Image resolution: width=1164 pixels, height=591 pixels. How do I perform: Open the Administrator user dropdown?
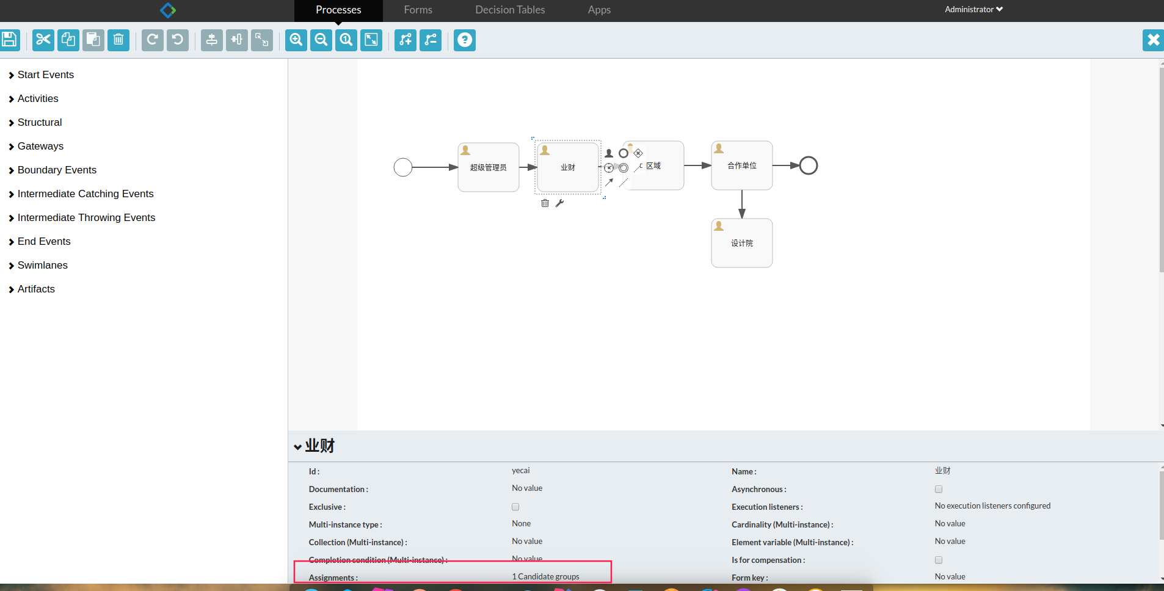pyautogui.click(x=973, y=9)
